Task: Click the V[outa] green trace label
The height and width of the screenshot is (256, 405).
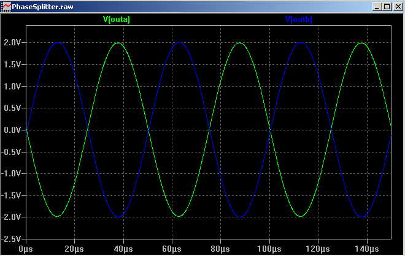Action: coord(117,20)
